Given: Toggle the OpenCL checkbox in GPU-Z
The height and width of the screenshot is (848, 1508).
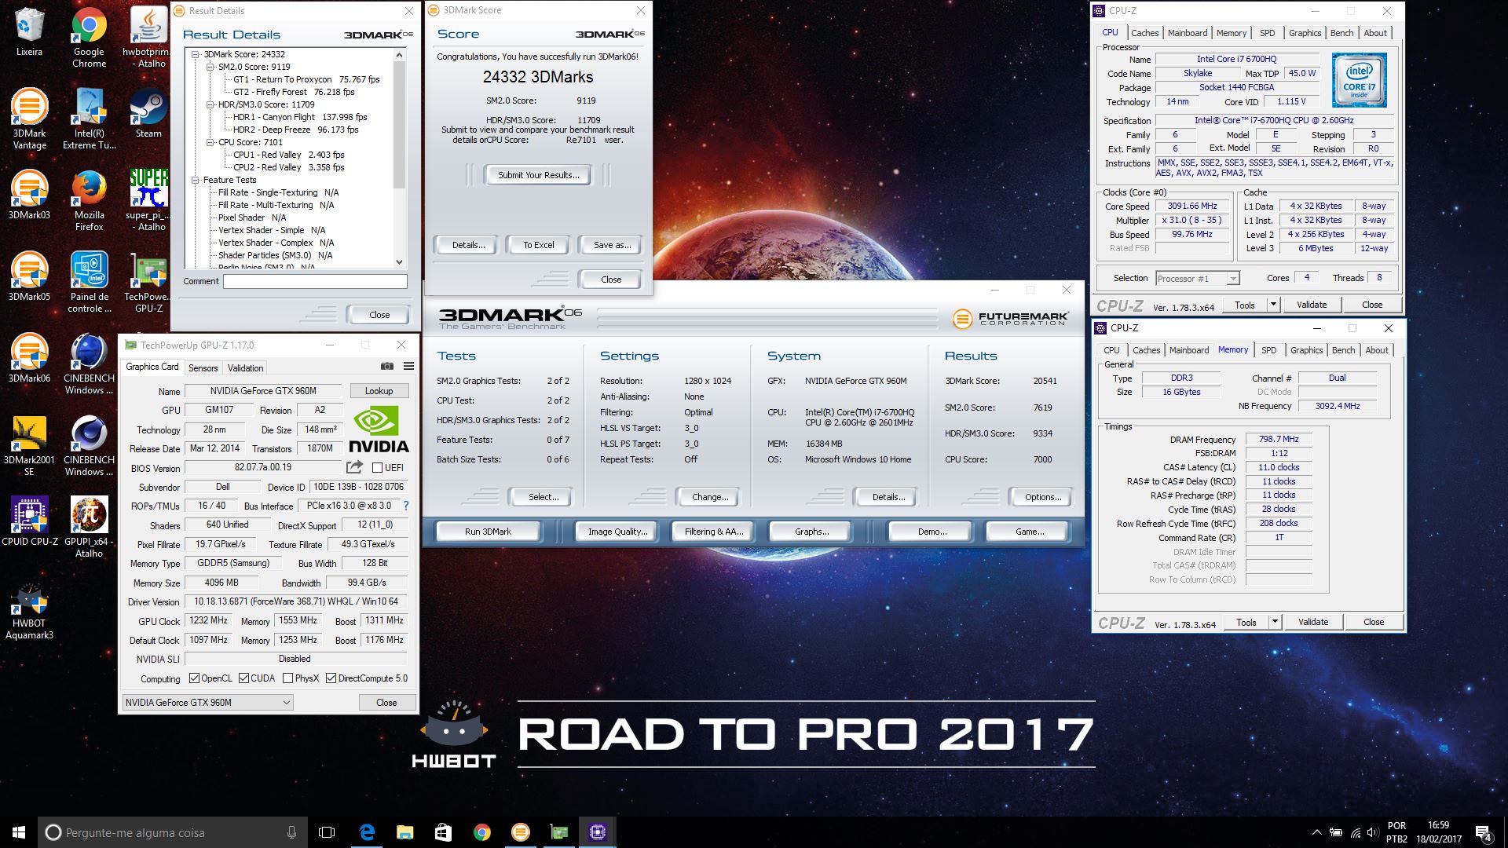Looking at the screenshot, I should pos(195,678).
